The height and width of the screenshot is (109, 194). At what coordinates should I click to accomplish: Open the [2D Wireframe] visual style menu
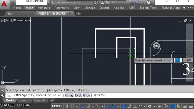pos(21,20)
